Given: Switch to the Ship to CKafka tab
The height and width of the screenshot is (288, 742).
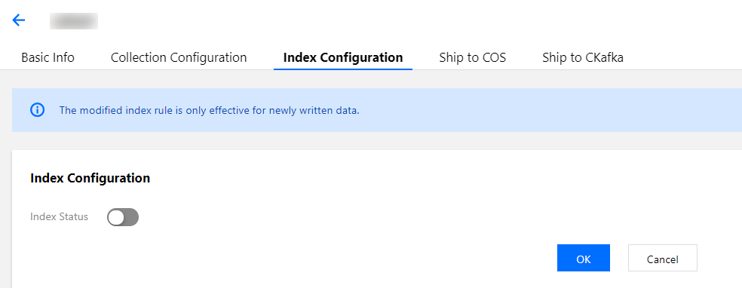Looking at the screenshot, I should click(583, 58).
